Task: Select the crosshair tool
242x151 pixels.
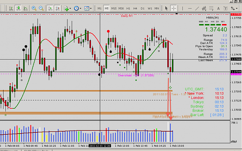Action: click(x=173, y=8)
